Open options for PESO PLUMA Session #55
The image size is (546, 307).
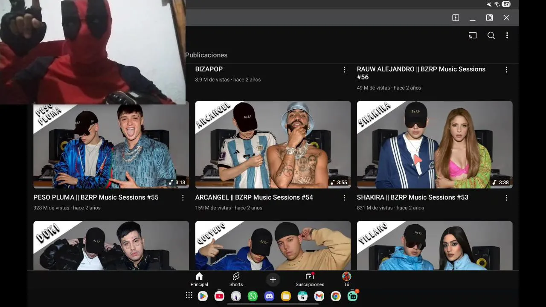click(183, 198)
